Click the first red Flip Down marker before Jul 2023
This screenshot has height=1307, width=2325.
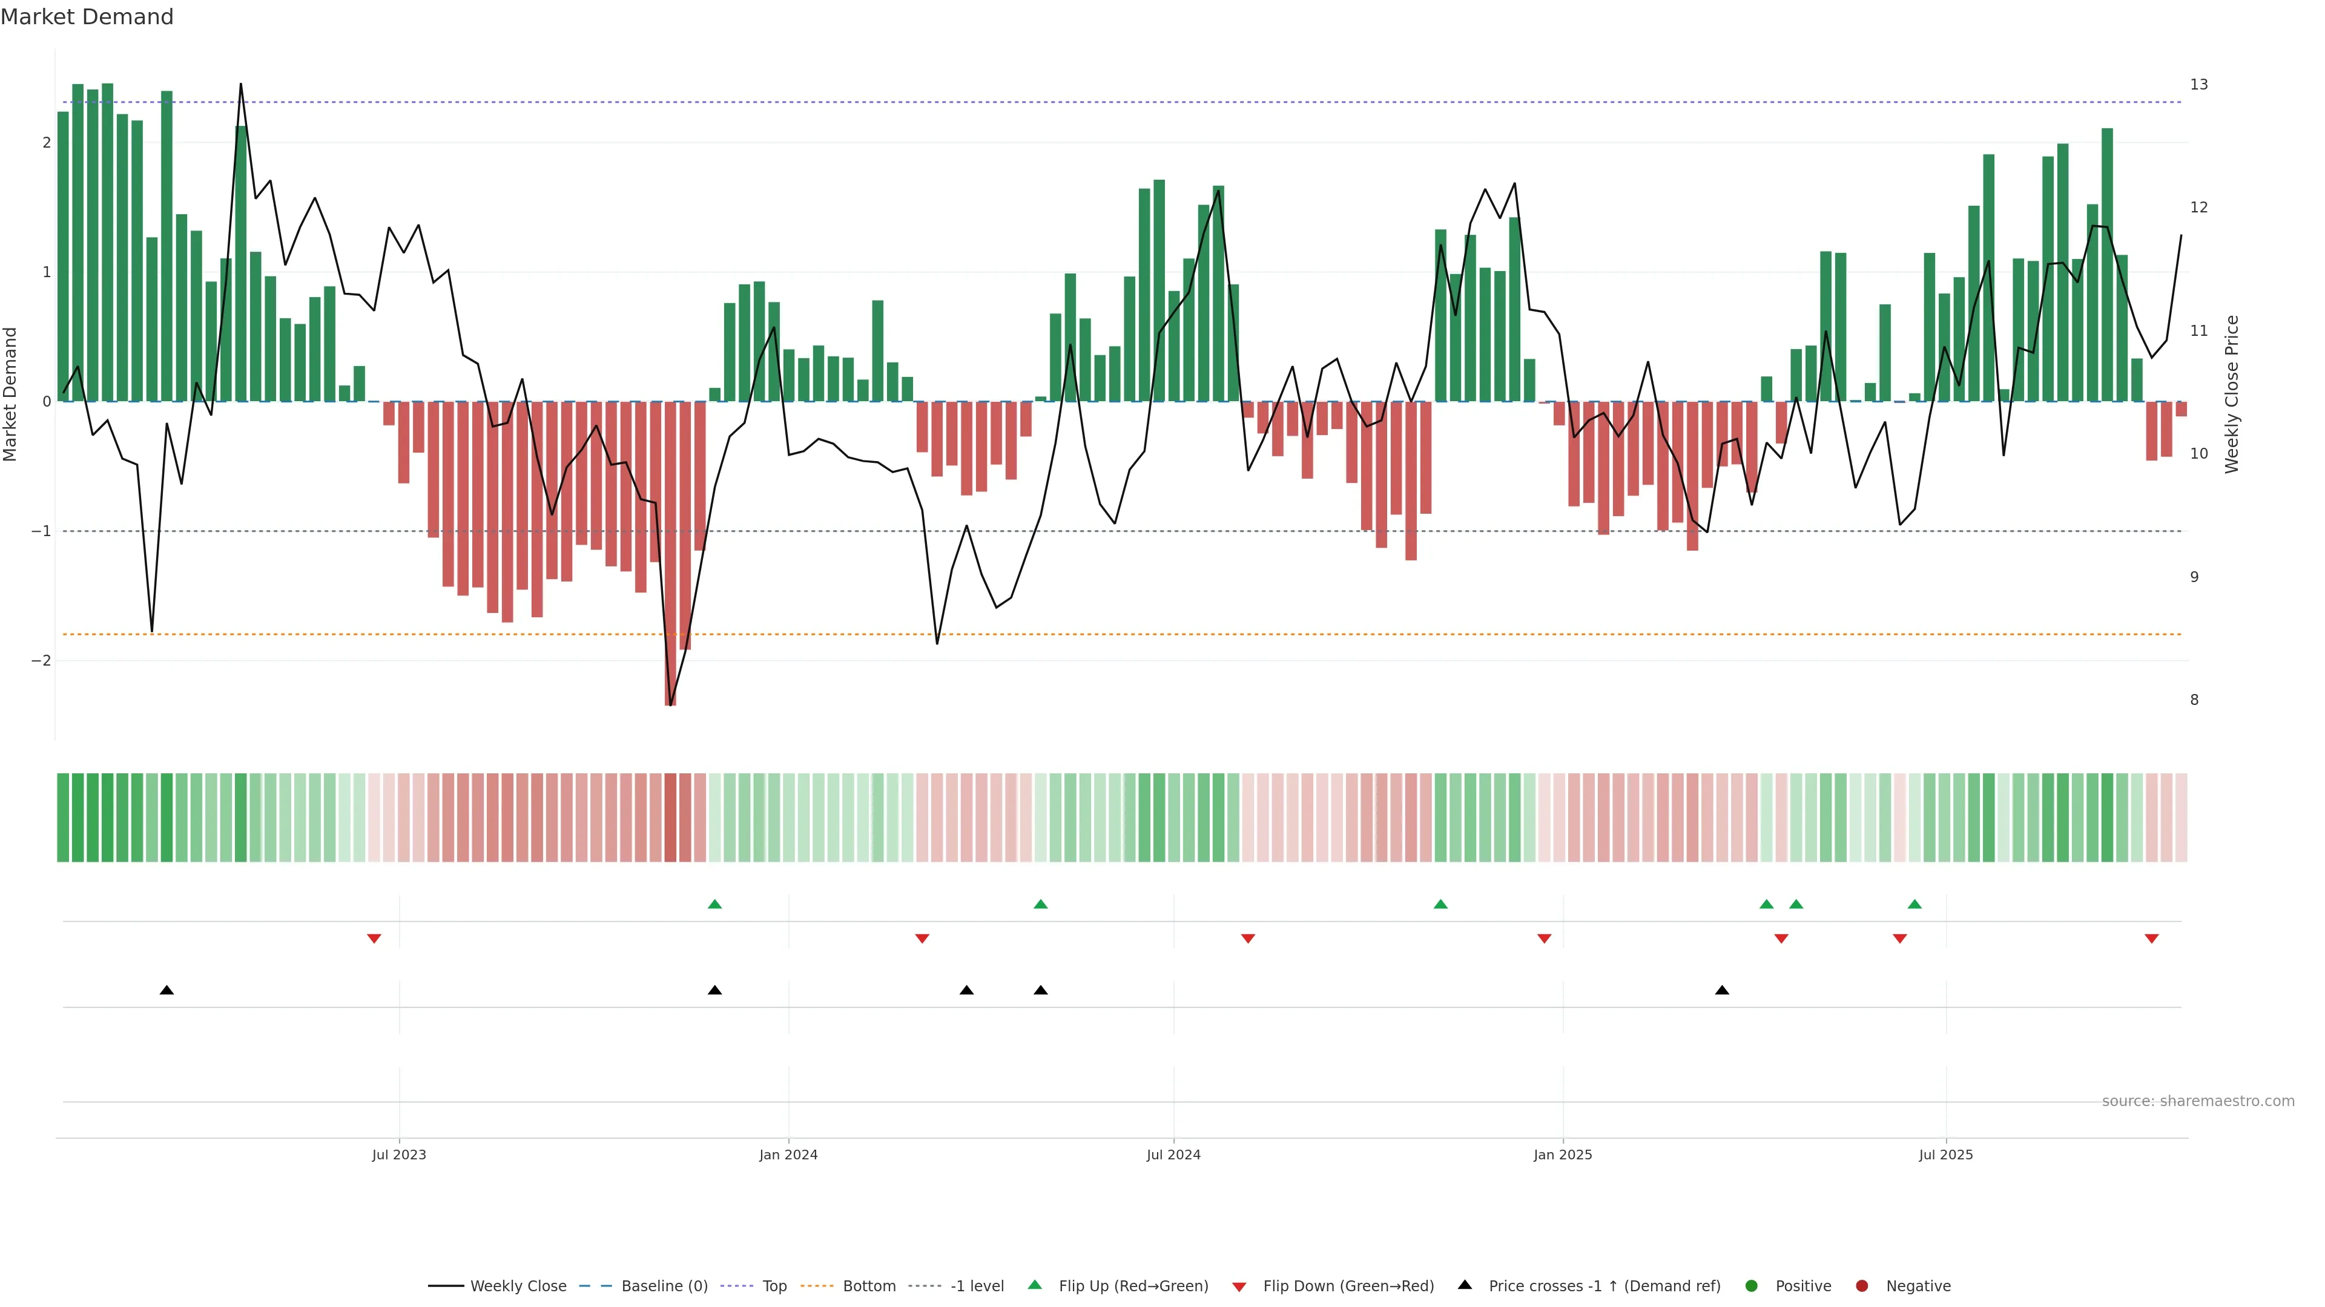click(375, 939)
